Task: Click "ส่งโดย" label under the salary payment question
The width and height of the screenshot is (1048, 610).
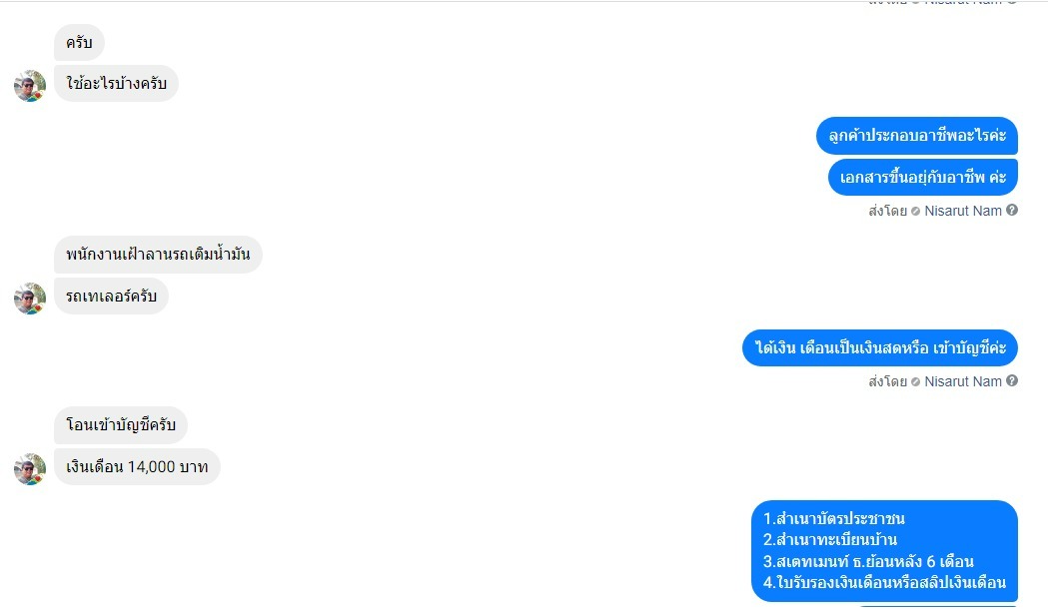Action: pos(887,381)
